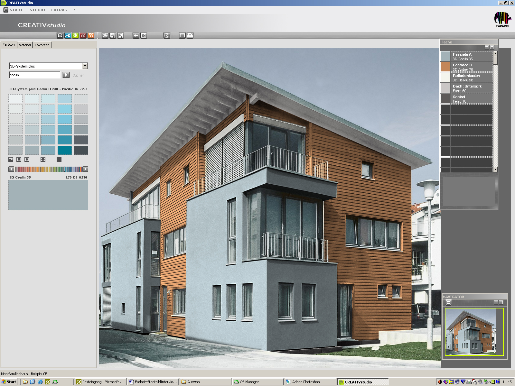Open the ? help menu
The image size is (515, 386).
click(x=74, y=10)
